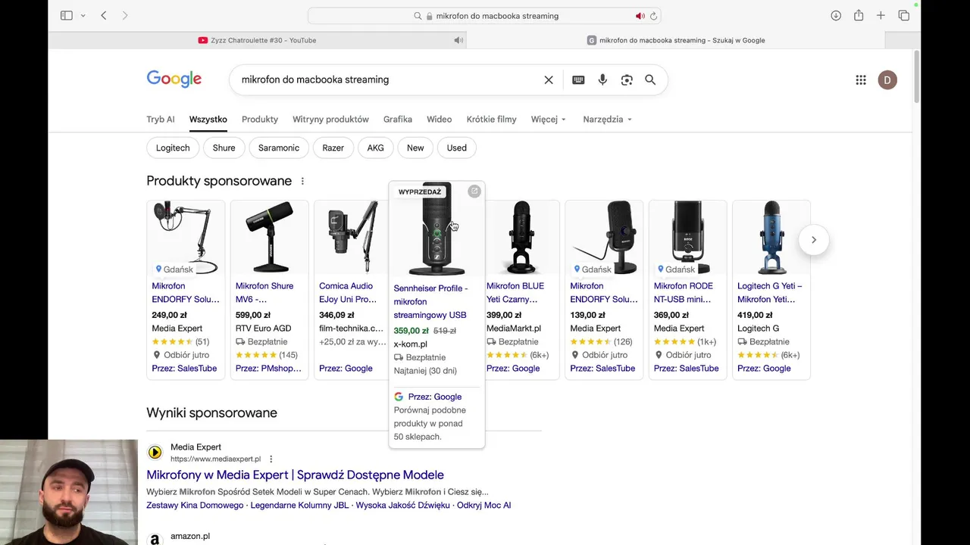Open the Narzędzia tools dropdown
This screenshot has height=545, width=970.
pyautogui.click(x=607, y=119)
